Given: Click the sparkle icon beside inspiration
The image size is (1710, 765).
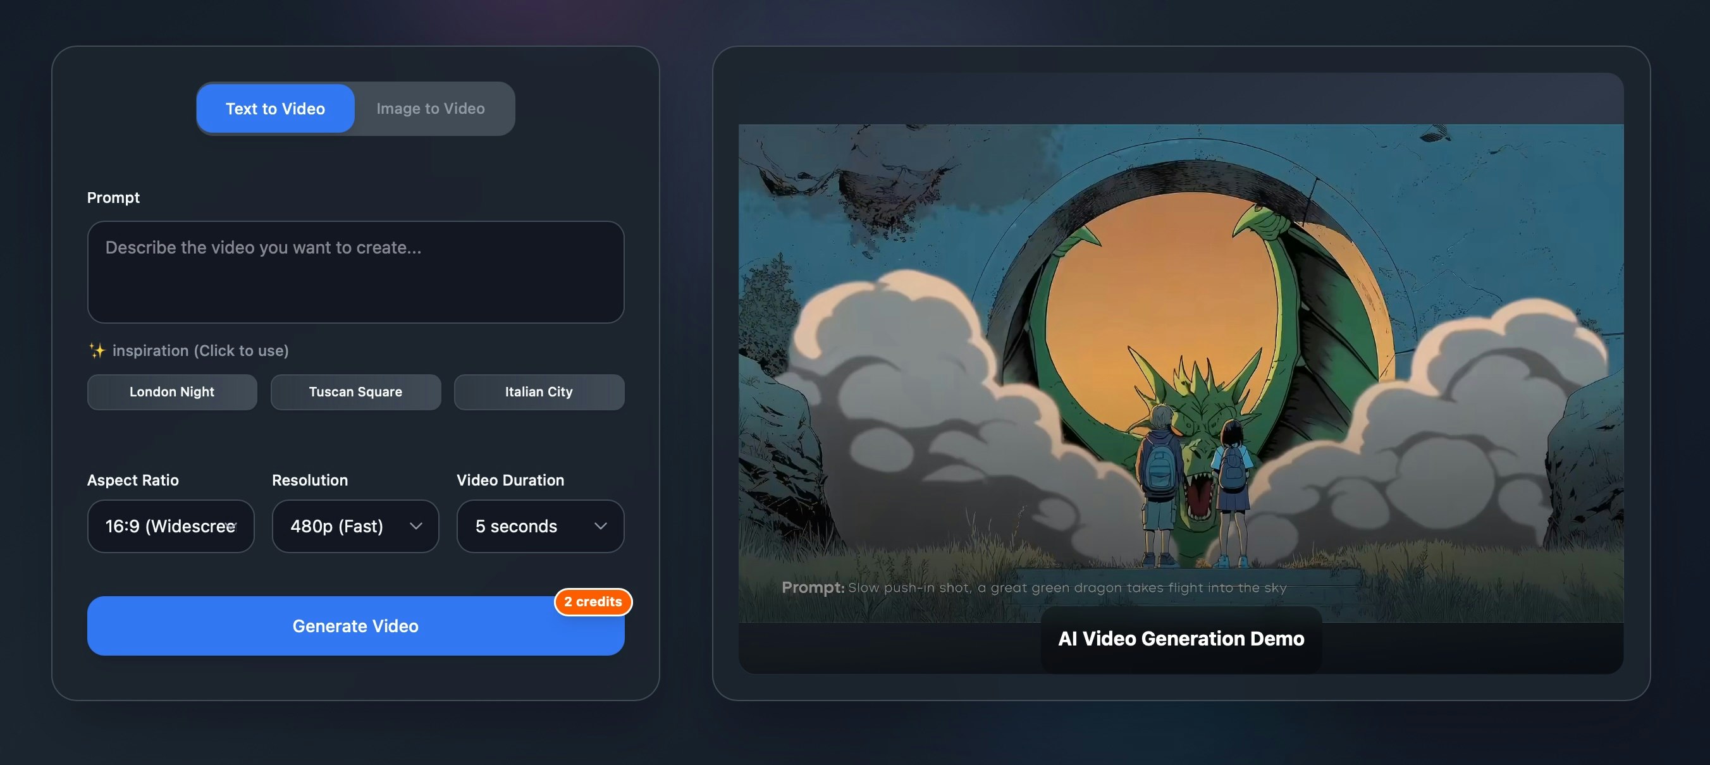Looking at the screenshot, I should pos(97,350).
